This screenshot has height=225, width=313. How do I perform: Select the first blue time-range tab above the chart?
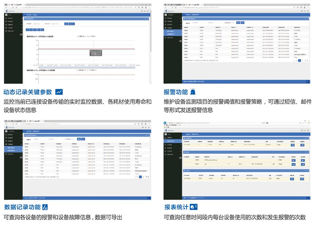27,29
